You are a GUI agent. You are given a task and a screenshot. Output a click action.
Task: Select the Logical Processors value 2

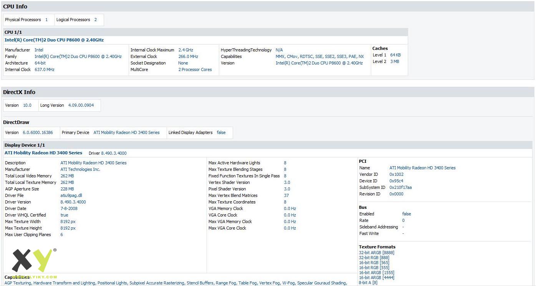pyautogui.click(x=96, y=20)
